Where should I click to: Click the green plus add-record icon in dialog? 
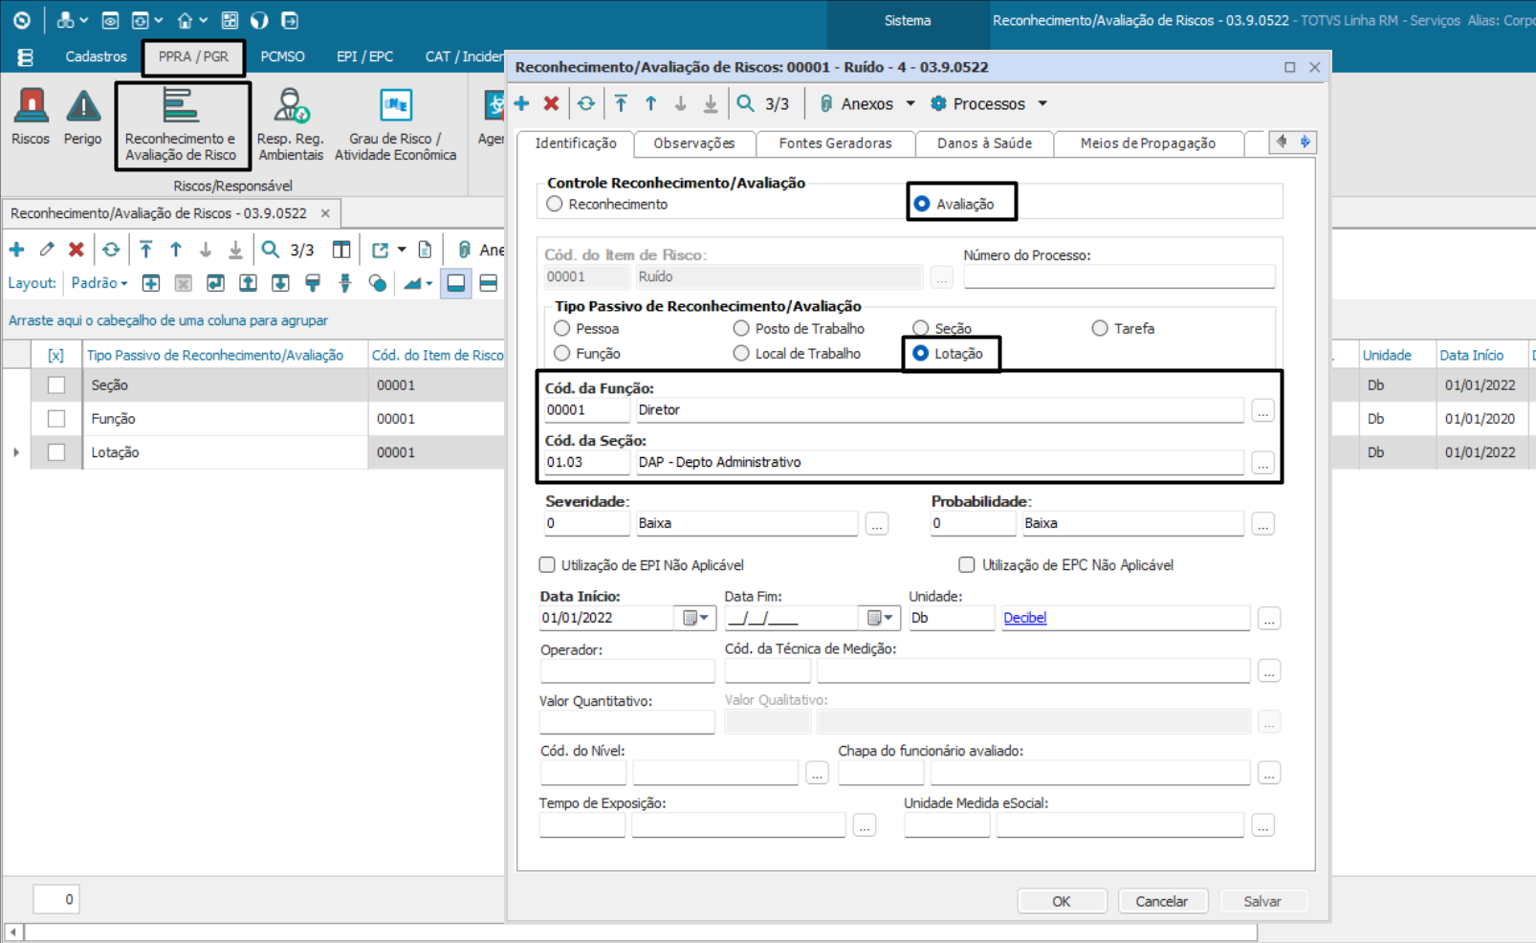pyautogui.click(x=521, y=103)
